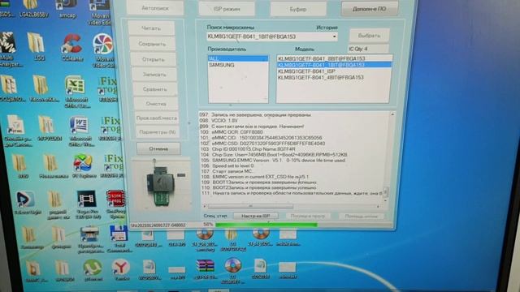The width and height of the screenshot is (520, 292).
Task: Open the Буфер section
Action: (298, 9)
